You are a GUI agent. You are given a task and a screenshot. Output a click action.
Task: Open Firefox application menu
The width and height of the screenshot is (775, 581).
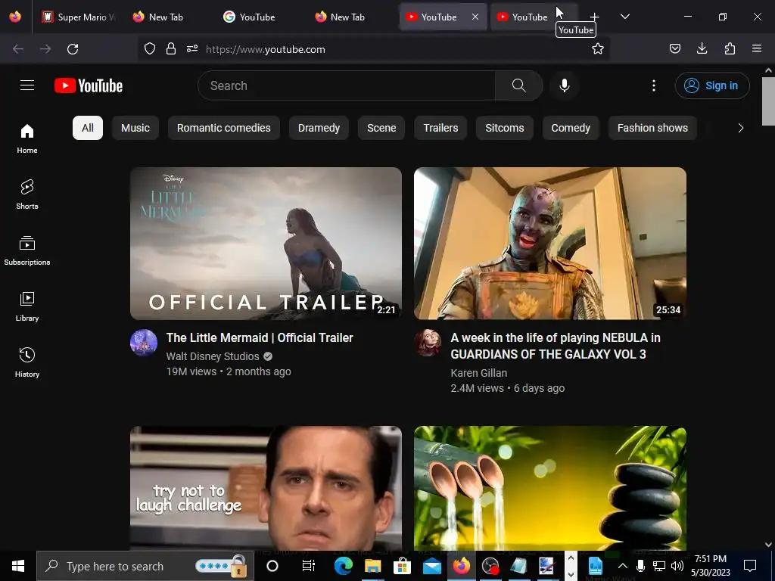[757, 48]
